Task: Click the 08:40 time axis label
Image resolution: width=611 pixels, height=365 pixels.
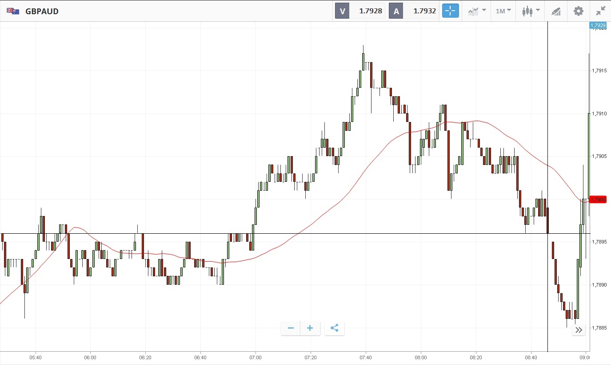Action: point(531,357)
